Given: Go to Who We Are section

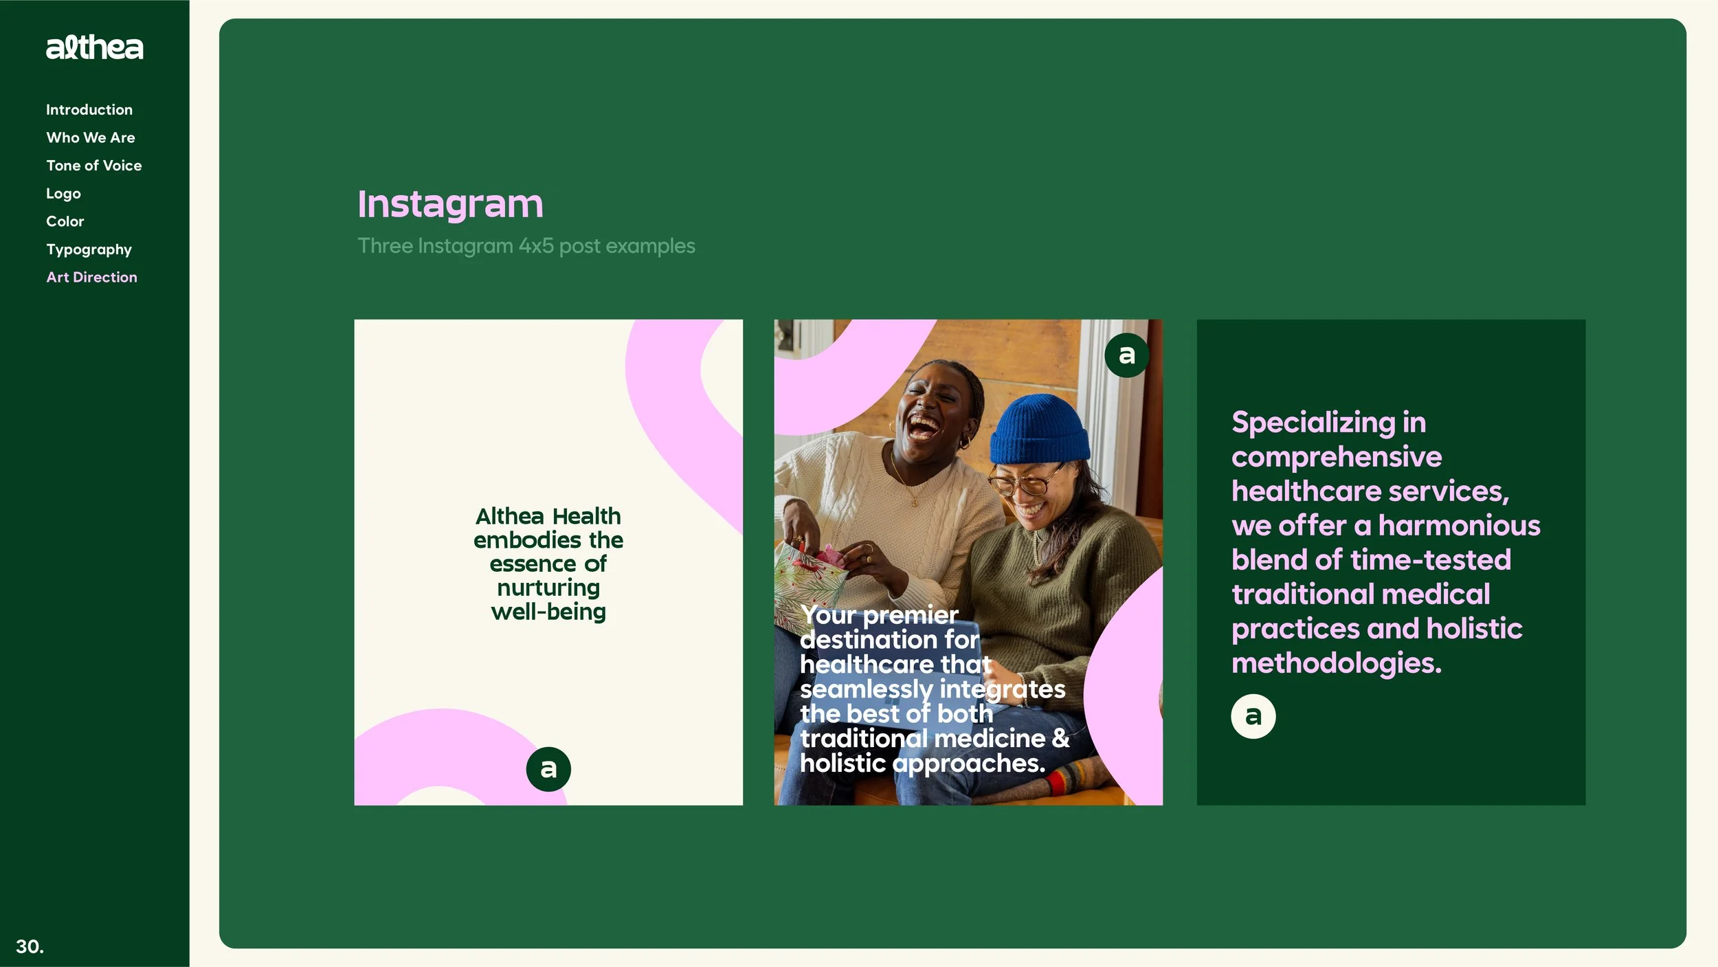Looking at the screenshot, I should 91,137.
